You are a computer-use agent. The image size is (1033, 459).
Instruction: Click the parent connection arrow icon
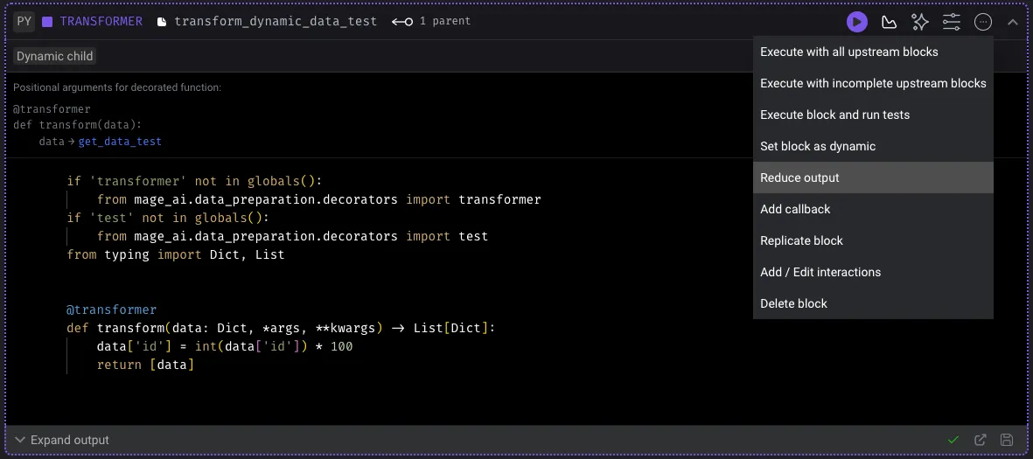pos(401,22)
